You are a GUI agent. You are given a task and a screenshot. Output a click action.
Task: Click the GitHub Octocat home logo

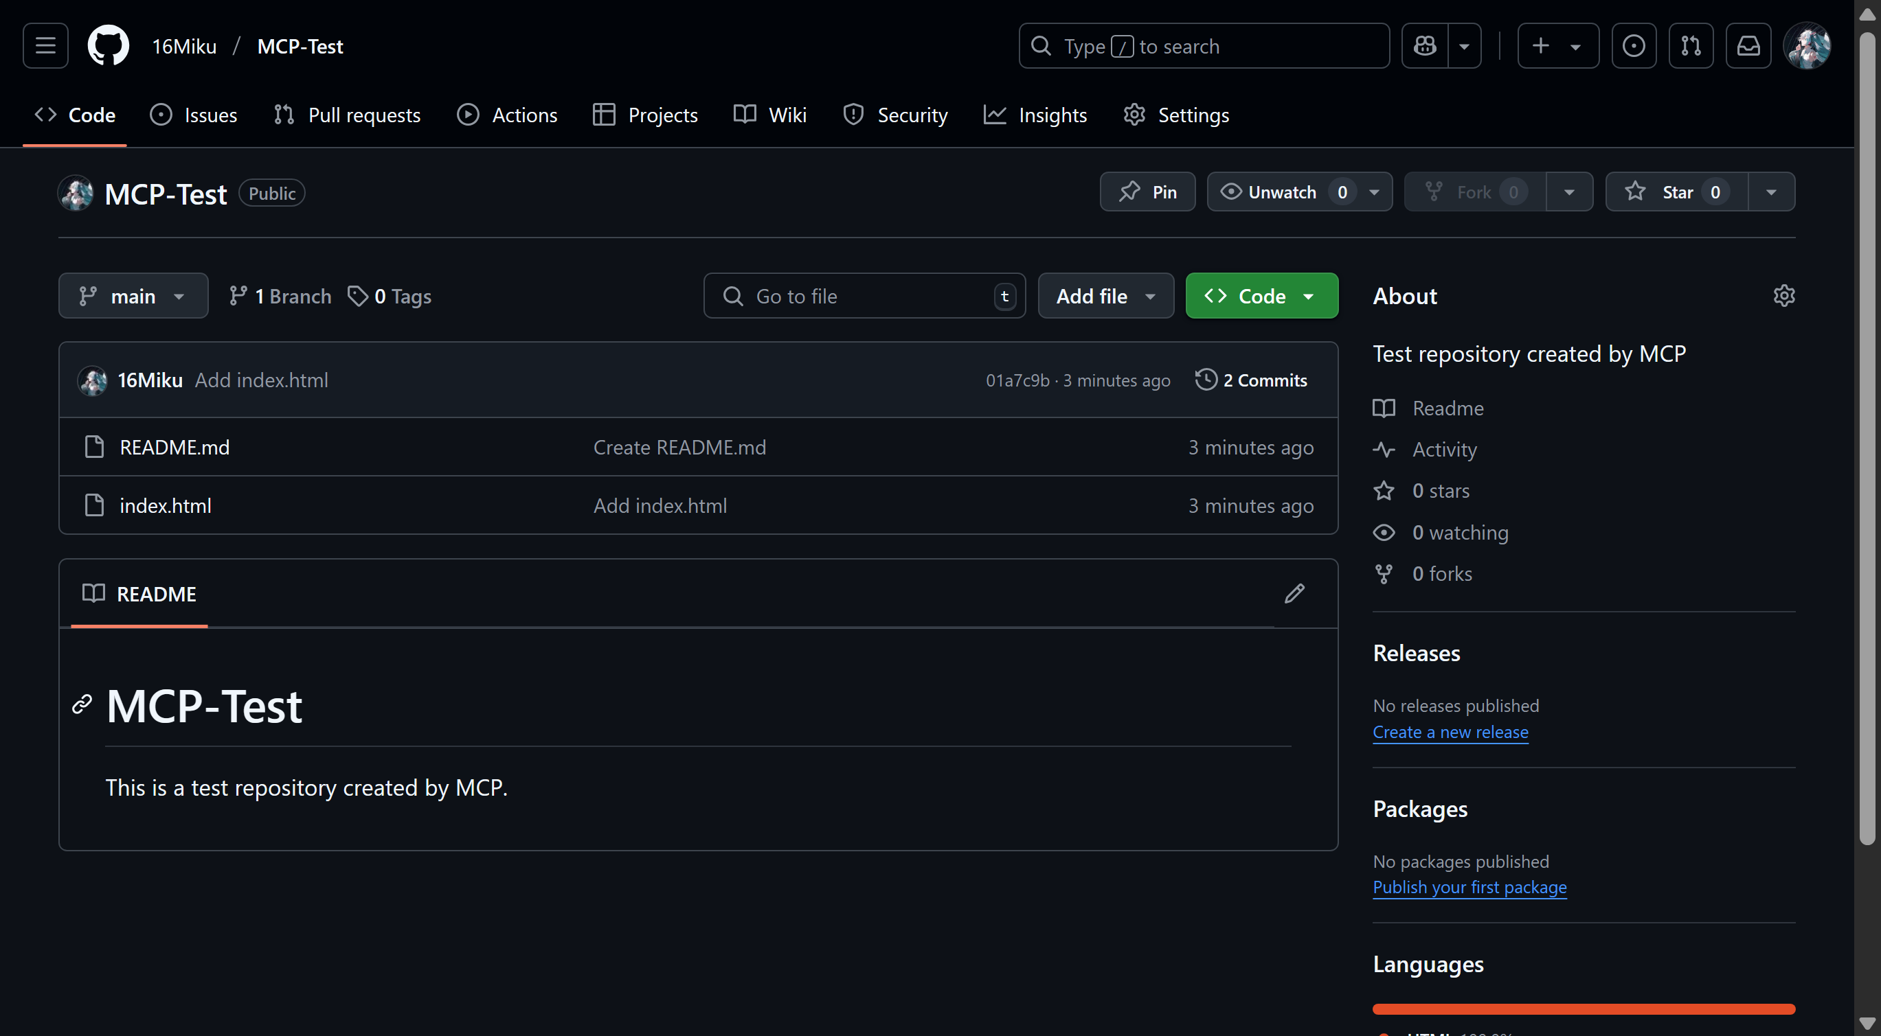click(x=108, y=46)
